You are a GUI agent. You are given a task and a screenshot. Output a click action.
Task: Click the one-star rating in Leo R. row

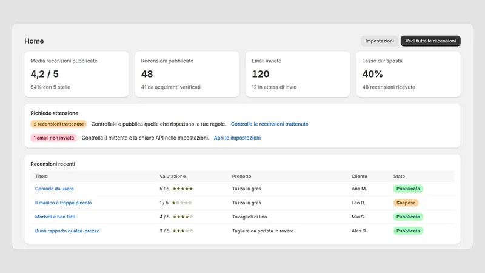point(182,203)
